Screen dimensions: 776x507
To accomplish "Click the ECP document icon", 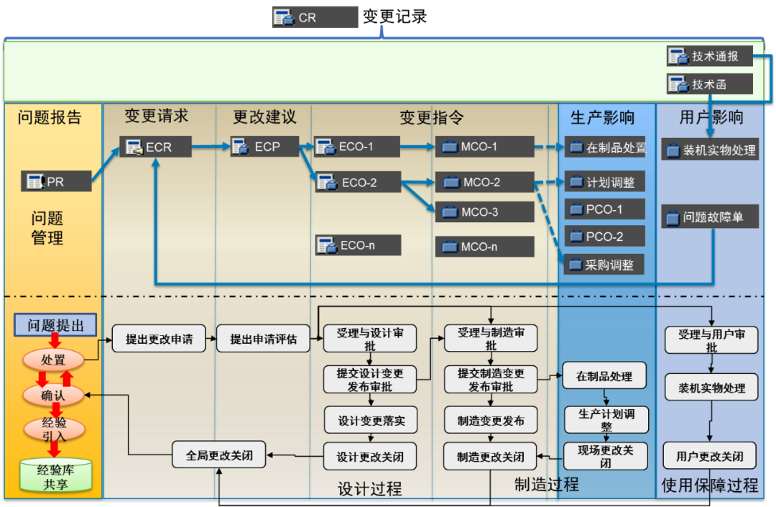I will point(241,147).
